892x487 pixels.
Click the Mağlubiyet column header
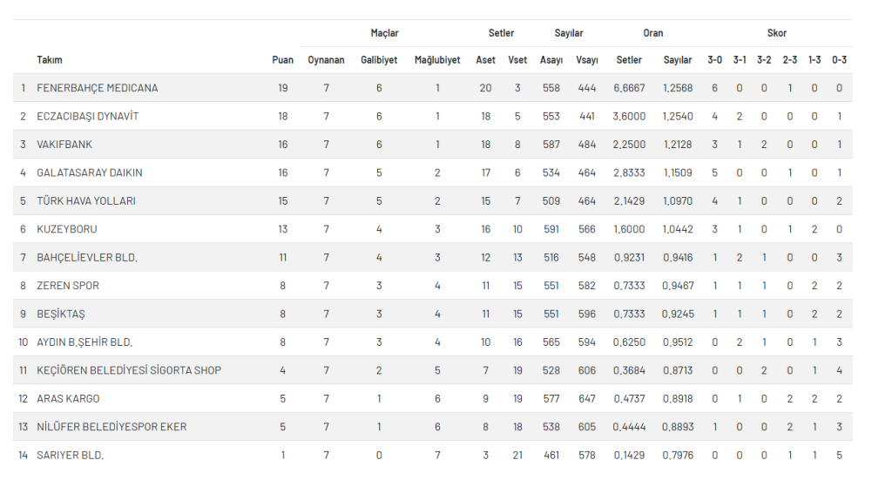(x=437, y=60)
